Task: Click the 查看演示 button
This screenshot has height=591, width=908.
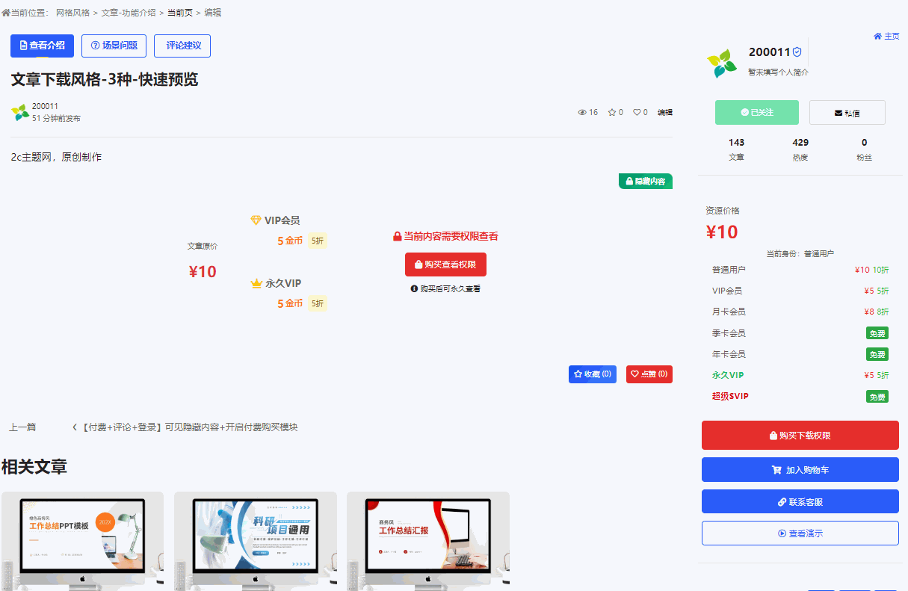Action: (800, 533)
